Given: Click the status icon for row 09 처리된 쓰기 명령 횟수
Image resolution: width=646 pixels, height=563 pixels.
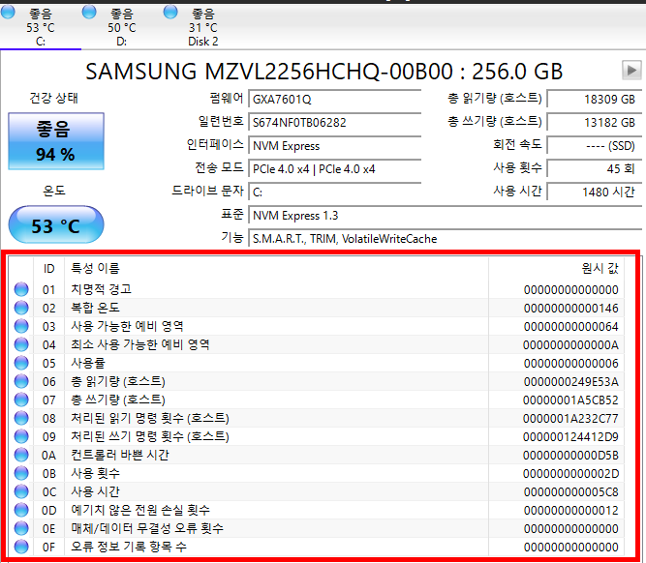Looking at the screenshot, I should (x=21, y=436).
